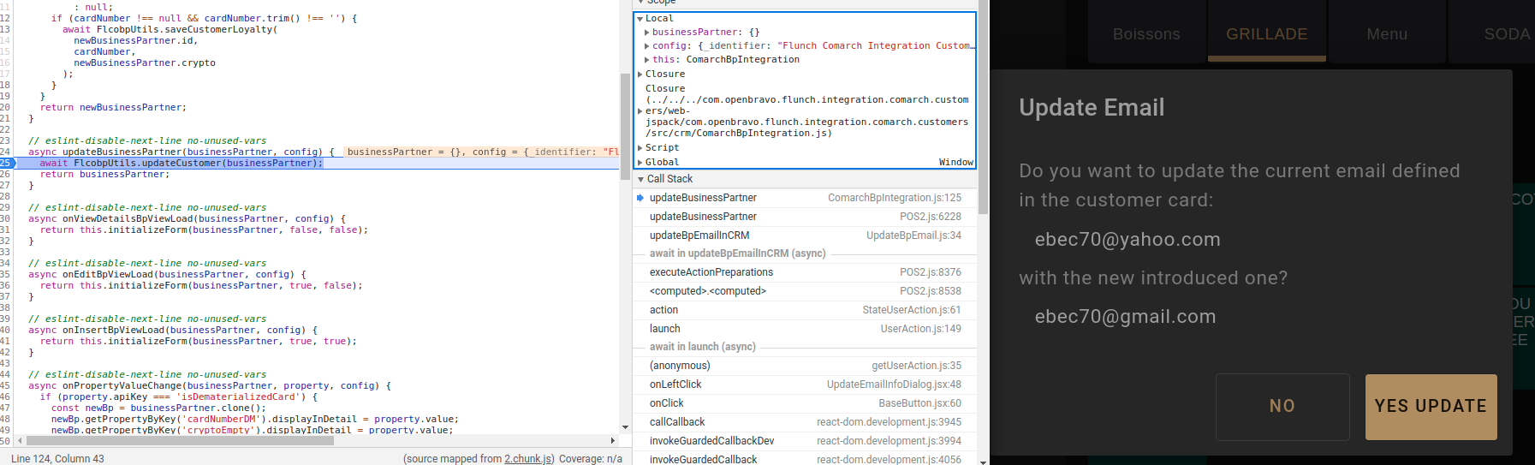Expand the businessPartner variable in scope
The height and width of the screenshot is (465, 1535).
pyautogui.click(x=647, y=33)
